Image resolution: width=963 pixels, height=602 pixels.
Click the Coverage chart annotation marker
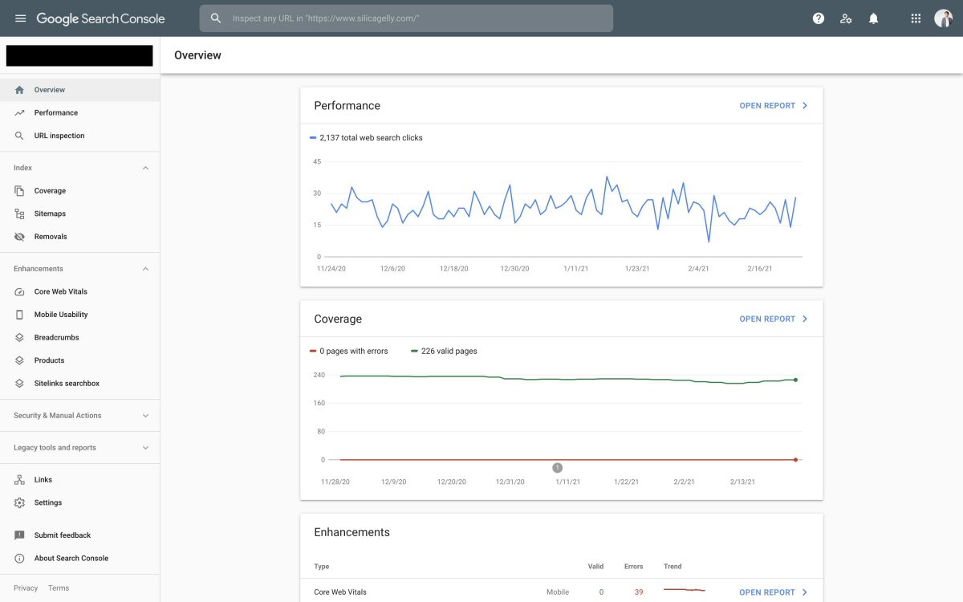pos(558,468)
